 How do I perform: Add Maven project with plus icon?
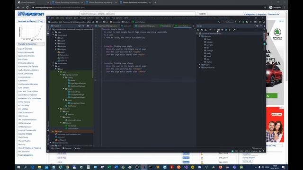coord(210,30)
